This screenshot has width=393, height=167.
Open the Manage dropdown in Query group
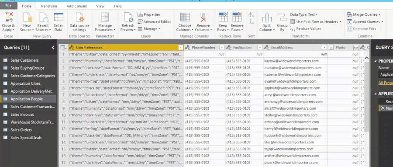point(149,29)
